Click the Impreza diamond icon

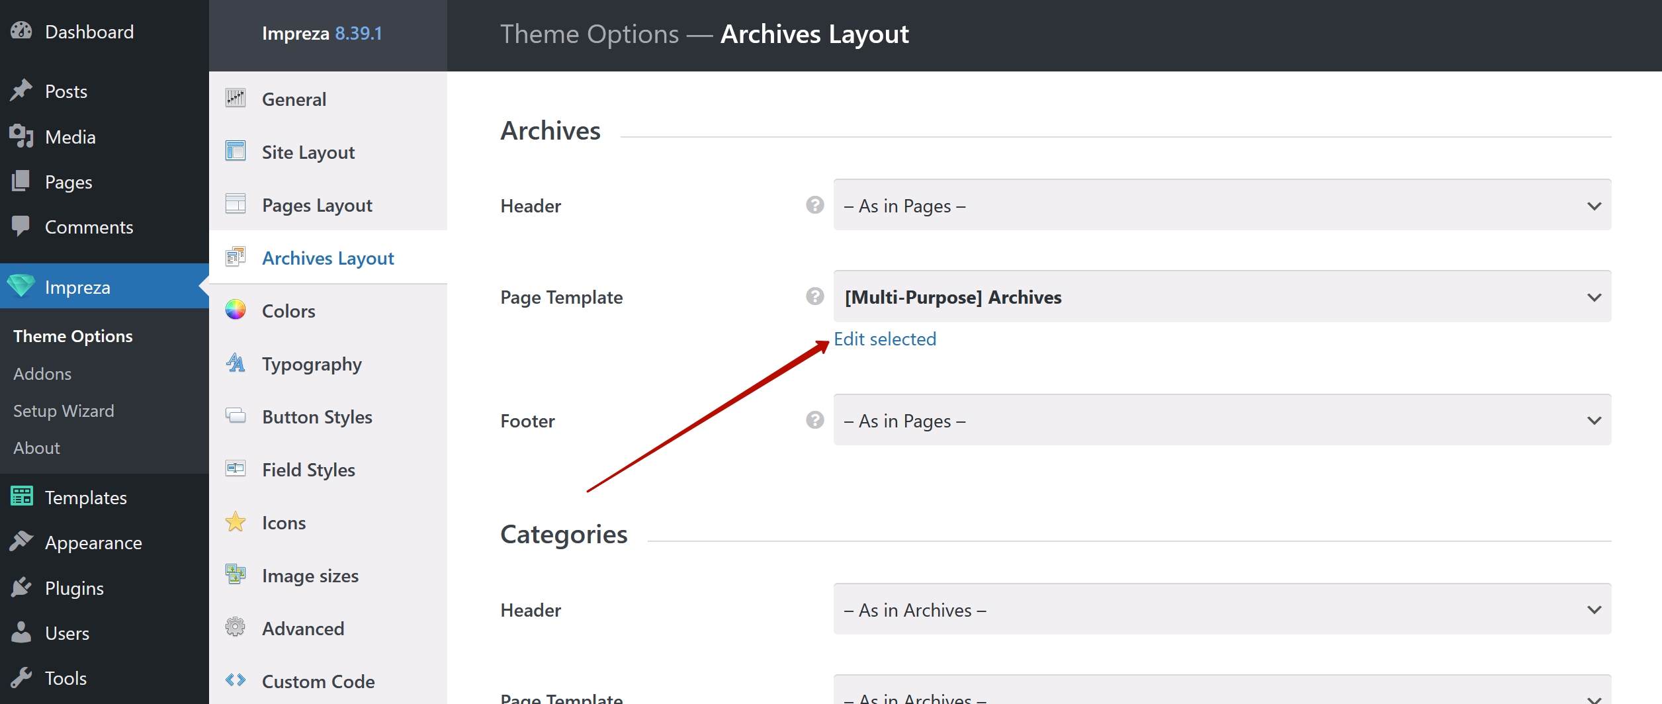(x=21, y=286)
